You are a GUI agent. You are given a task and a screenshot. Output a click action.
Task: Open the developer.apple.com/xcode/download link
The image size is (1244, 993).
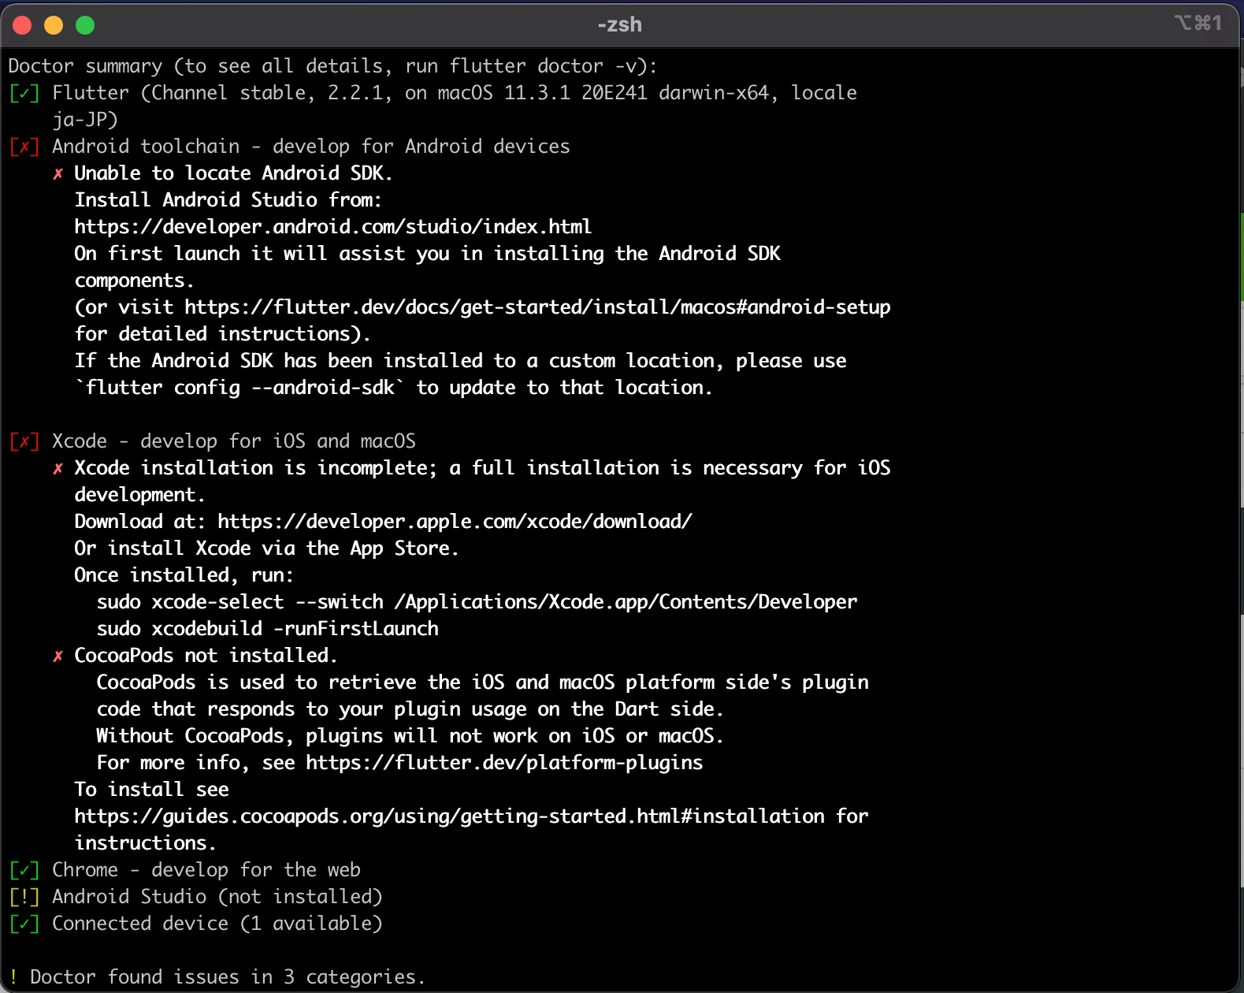[455, 522]
